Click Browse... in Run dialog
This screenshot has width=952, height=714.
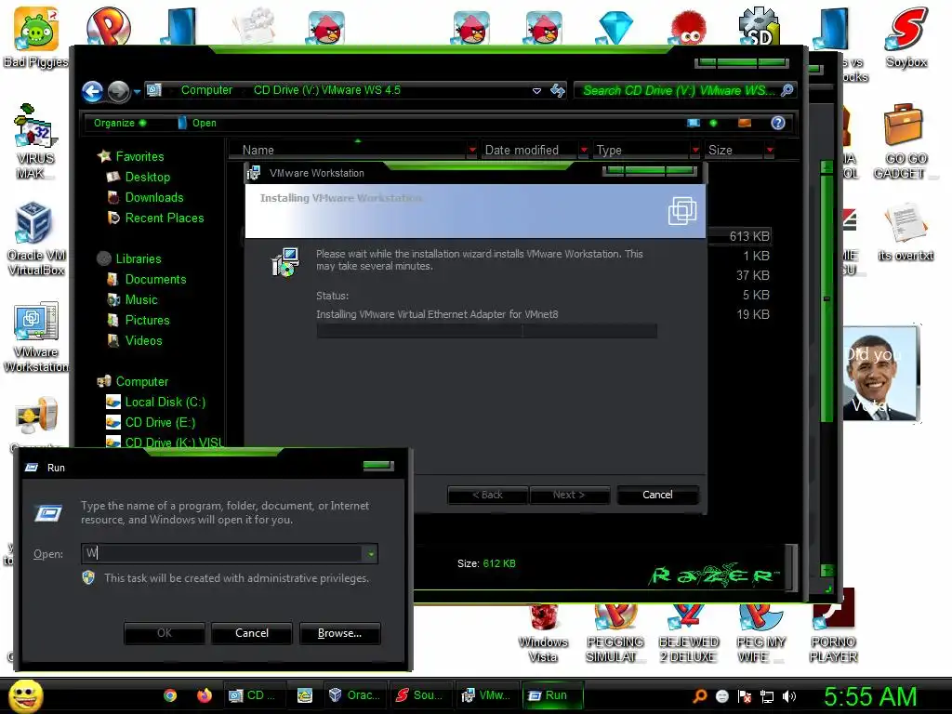pyautogui.click(x=340, y=633)
